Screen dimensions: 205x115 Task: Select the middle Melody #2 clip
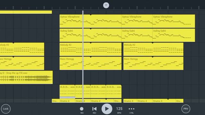pos(90,49)
